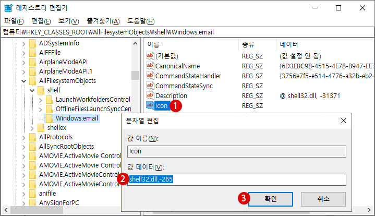The width and height of the screenshot is (375, 216).
Task: Expand the ADSystemInfo tree node
Action: (23, 44)
